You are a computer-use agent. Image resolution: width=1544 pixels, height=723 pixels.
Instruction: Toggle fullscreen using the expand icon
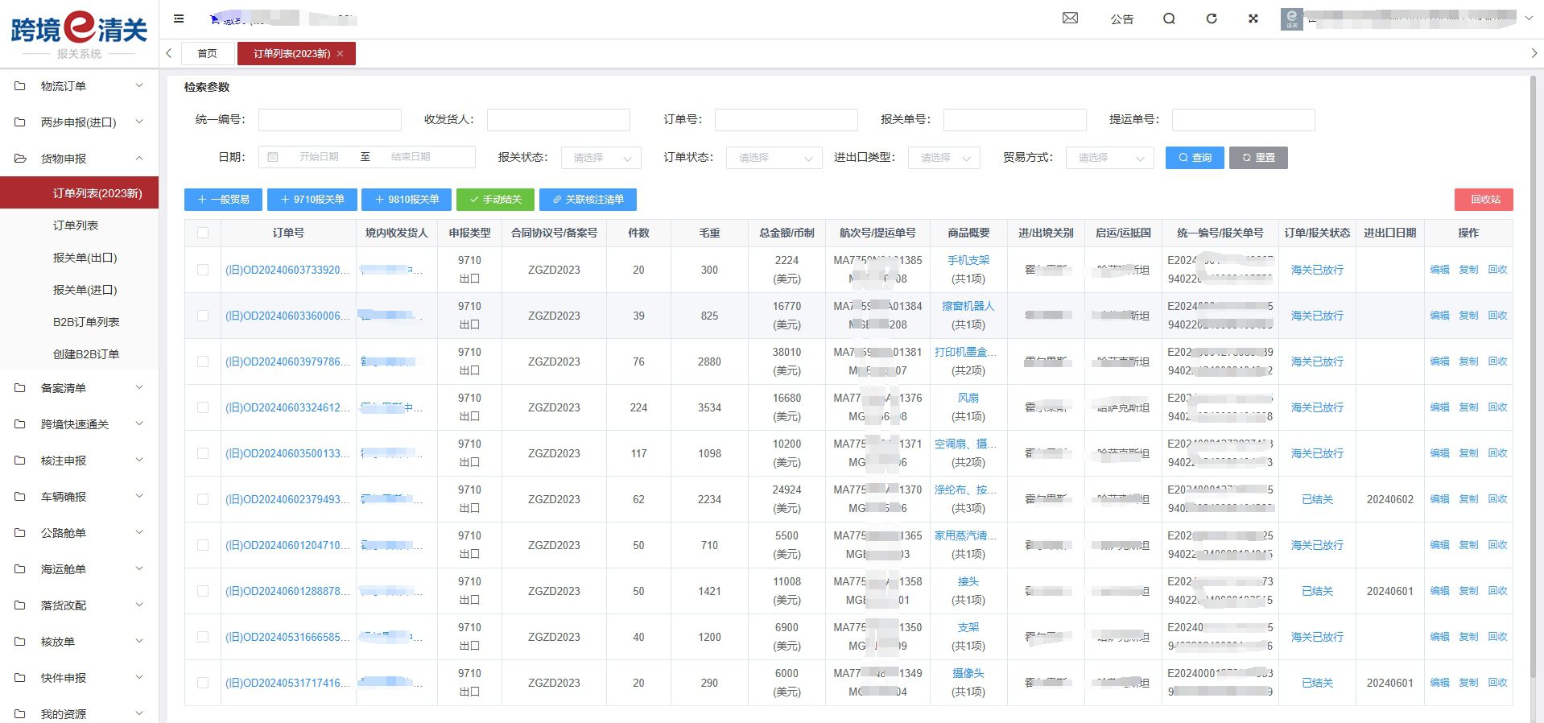(x=1253, y=19)
